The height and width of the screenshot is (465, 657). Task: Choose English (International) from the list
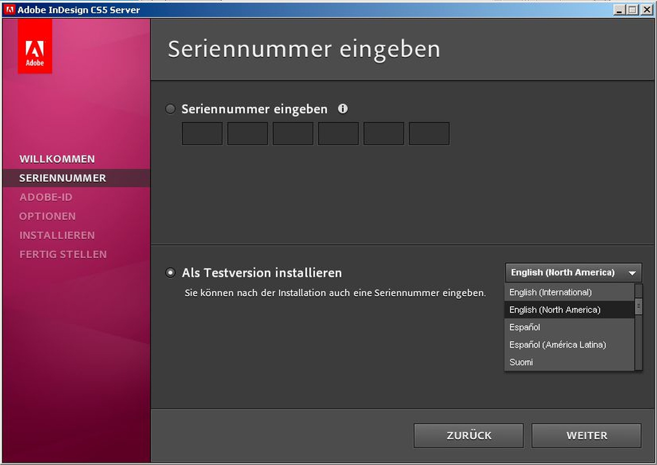(x=550, y=292)
